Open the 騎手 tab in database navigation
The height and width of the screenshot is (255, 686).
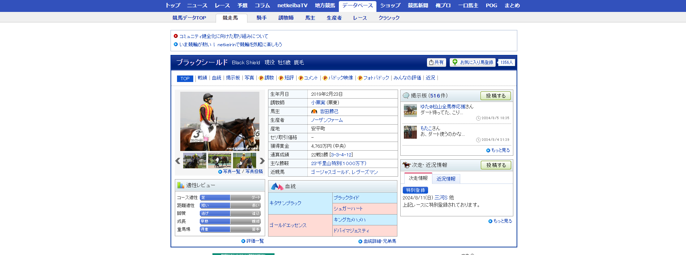coord(262,18)
